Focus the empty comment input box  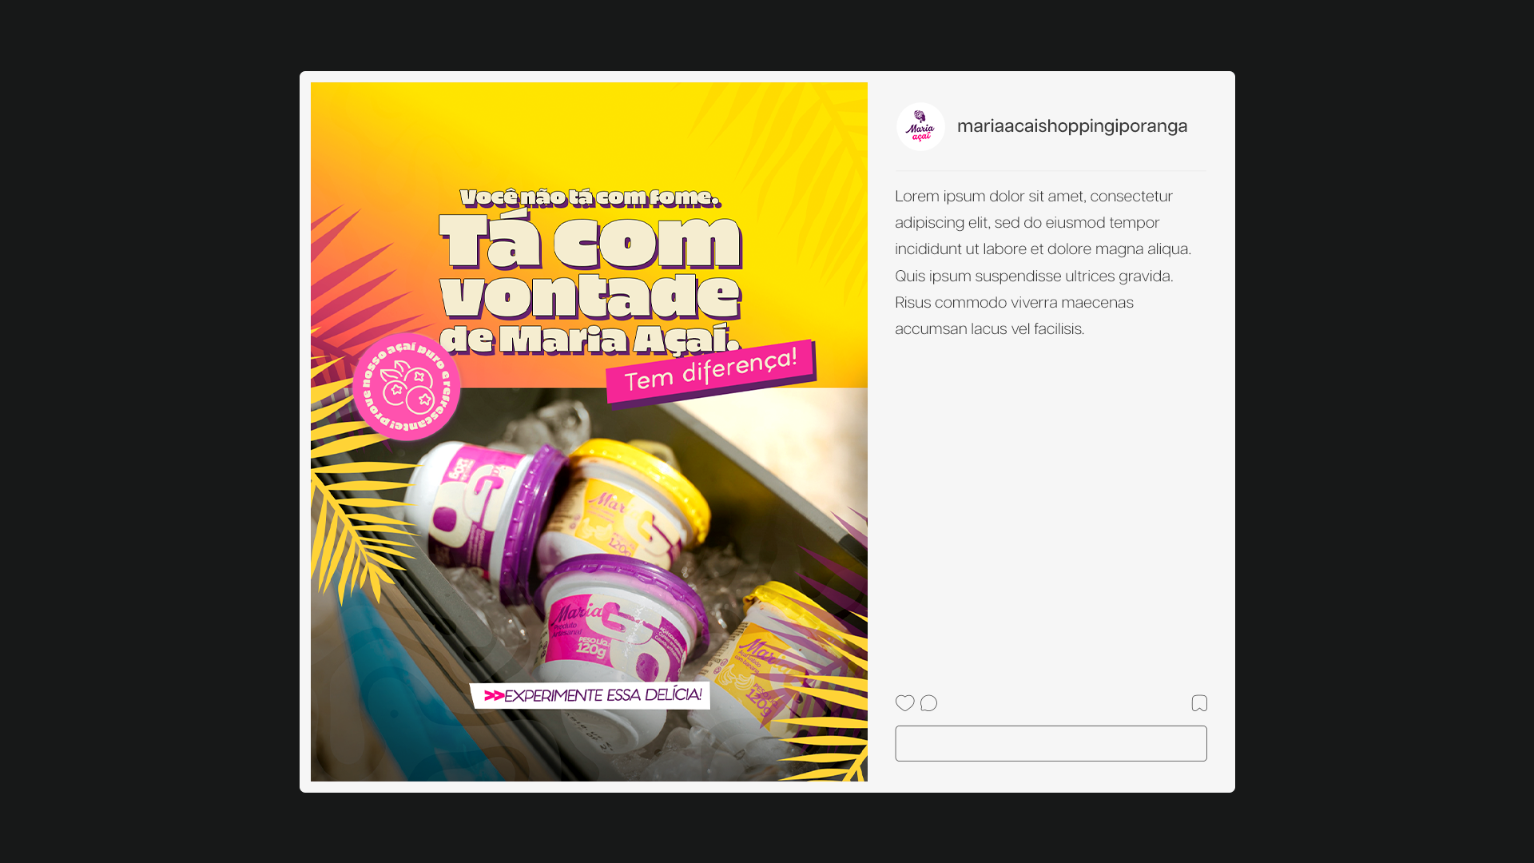(1051, 743)
